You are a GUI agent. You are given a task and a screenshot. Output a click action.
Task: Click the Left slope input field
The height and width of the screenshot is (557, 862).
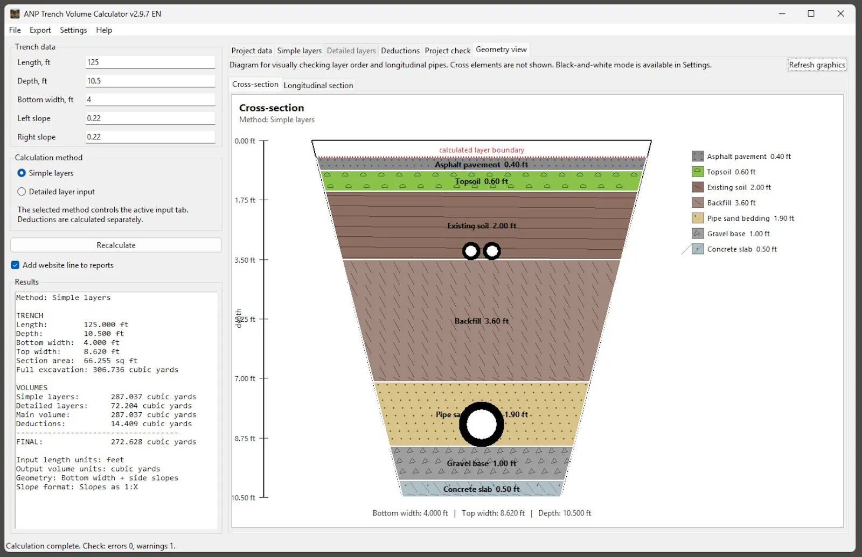coord(150,118)
